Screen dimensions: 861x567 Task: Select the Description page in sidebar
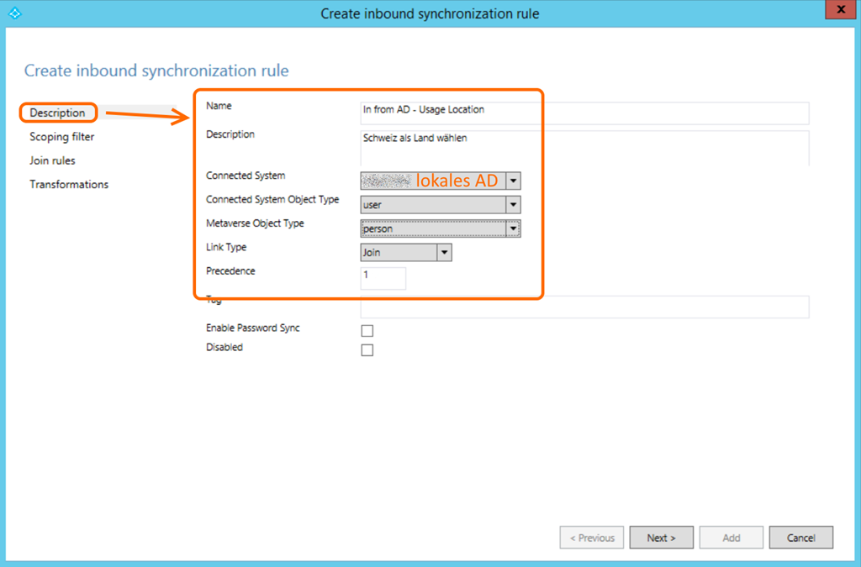pyautogui.click(x=58, y=113)
